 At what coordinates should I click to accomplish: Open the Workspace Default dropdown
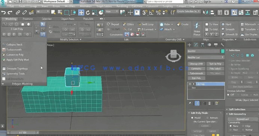coord(56,1)
